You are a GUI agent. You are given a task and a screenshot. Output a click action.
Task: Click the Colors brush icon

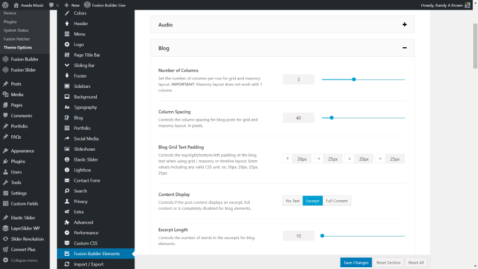67,13
